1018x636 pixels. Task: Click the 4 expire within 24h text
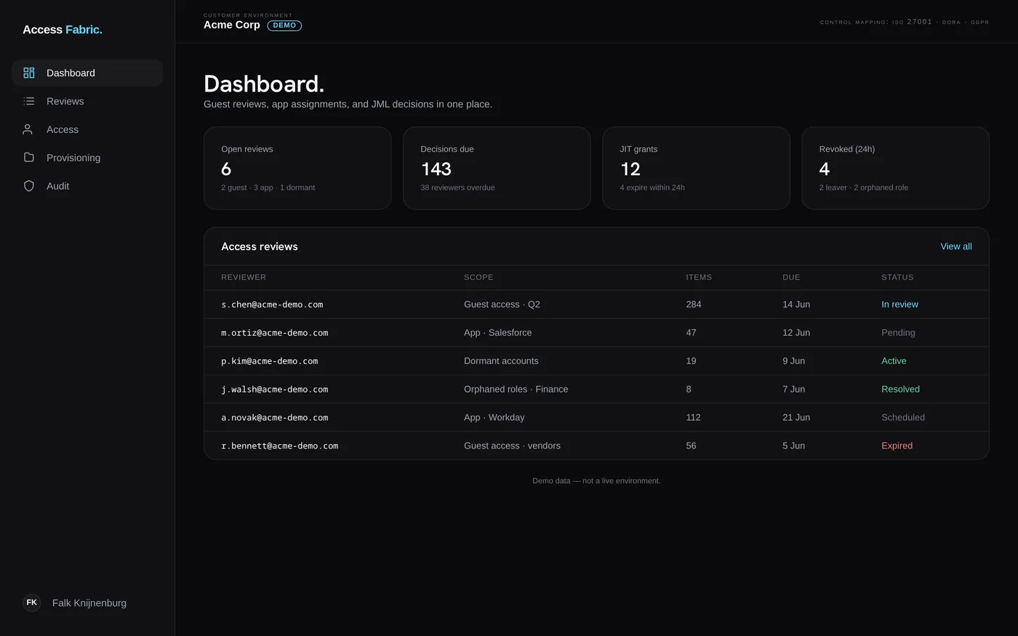point(652,188)
